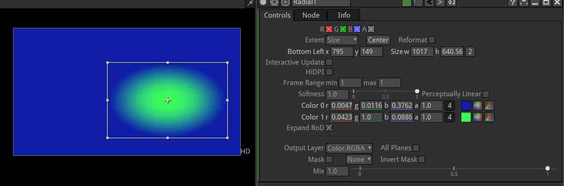Toggle the alpha channel checkbox
The width and height of the screenshot is (564, 186).
coord(371,29)
